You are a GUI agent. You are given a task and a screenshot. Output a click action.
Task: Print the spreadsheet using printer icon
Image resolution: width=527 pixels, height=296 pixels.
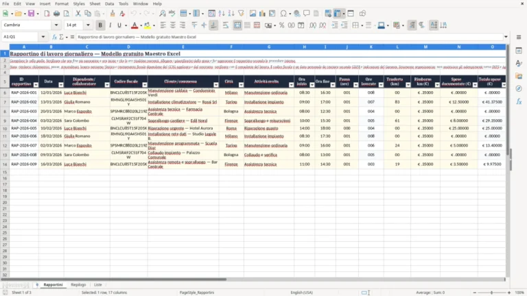56,14
